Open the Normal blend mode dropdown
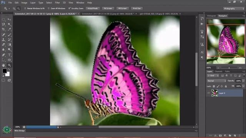Image resolution: width=246 pixels, height=138 pixels. [x=216, y=81]
